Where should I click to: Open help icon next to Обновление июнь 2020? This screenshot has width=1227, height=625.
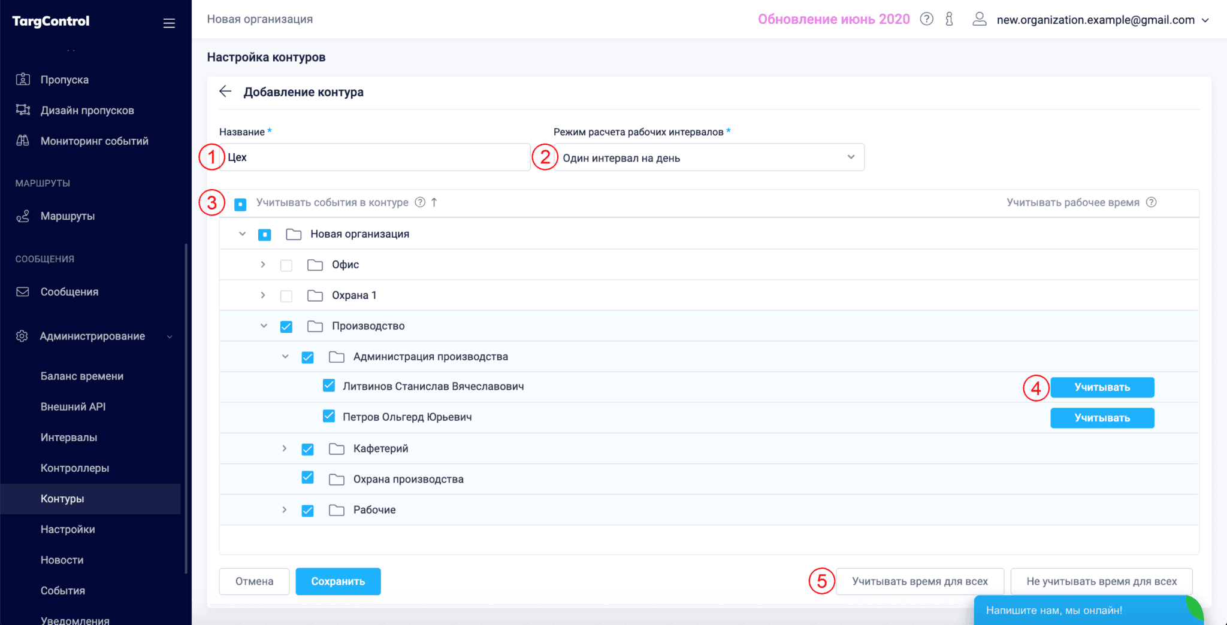click(926, 19)
